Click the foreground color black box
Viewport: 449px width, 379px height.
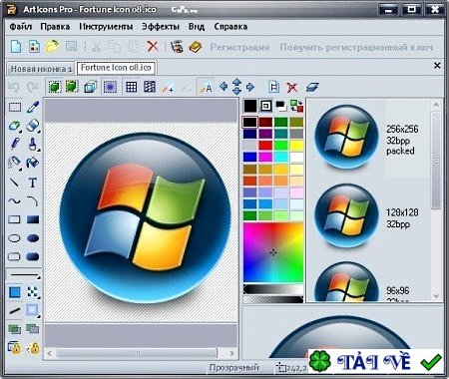click(x=250, y=106)
